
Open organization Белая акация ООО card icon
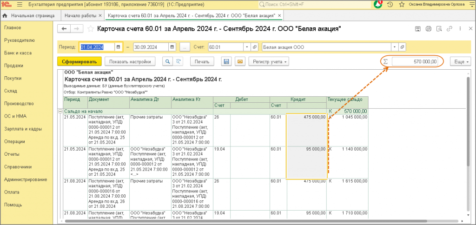(x=403, y=47)
